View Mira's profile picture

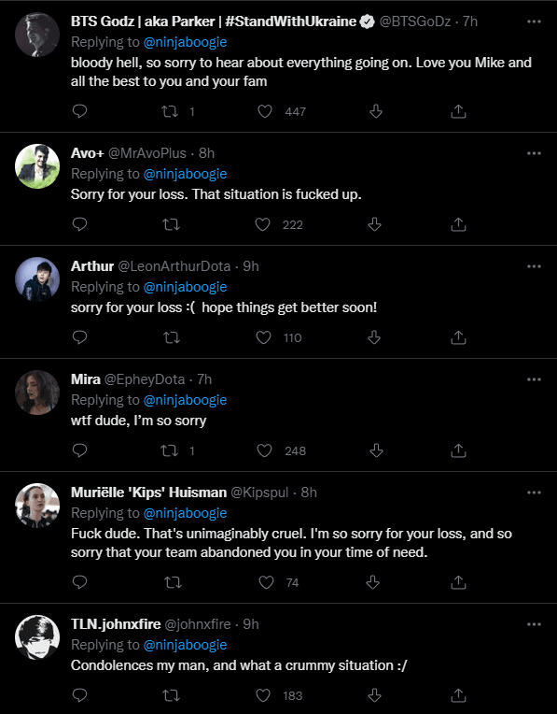[37, 393]
